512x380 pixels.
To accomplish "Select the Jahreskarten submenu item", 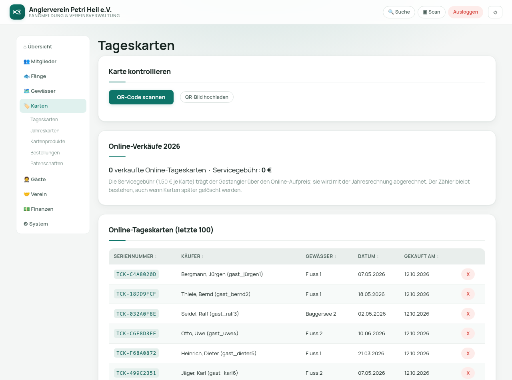I will 45,130.
